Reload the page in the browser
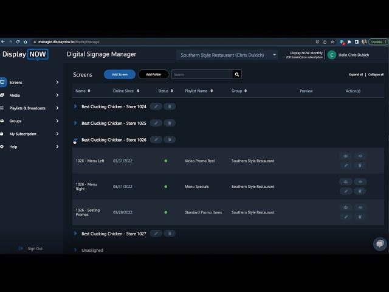Image resolution: width=389 pixels, height=292 pixels. click(18, 42)
